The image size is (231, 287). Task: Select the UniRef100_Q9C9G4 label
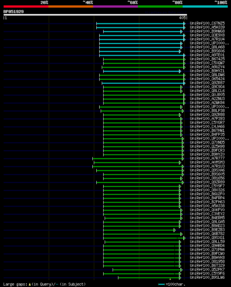(207, 87)
